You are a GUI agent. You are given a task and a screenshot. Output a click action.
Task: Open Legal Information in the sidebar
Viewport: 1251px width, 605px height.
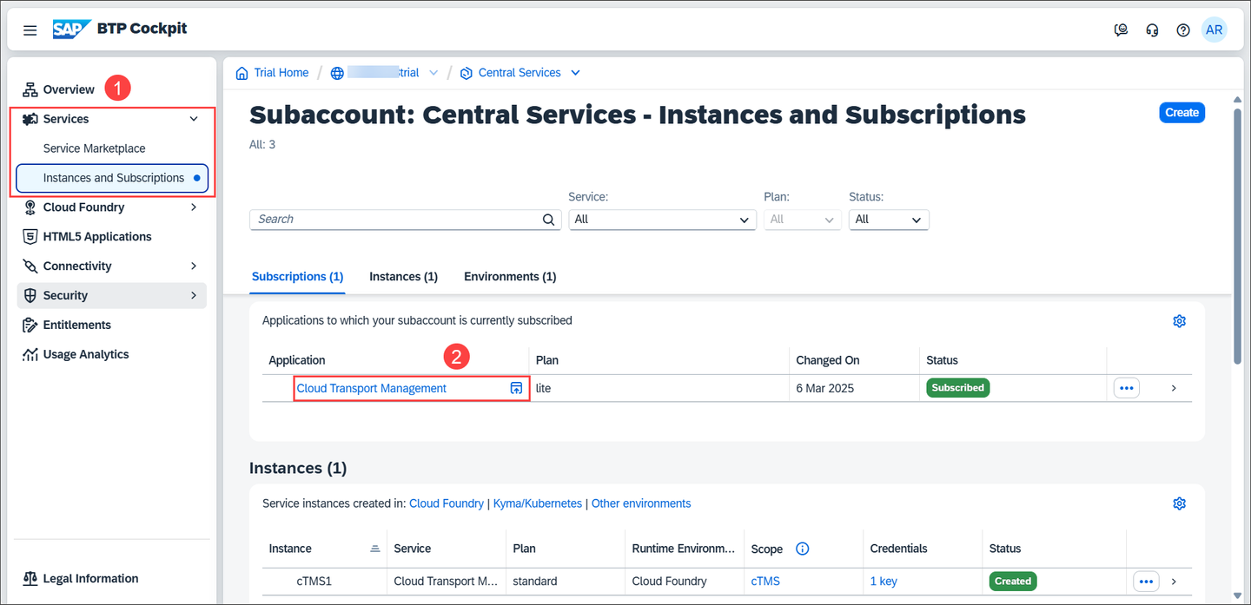(90, 579)
